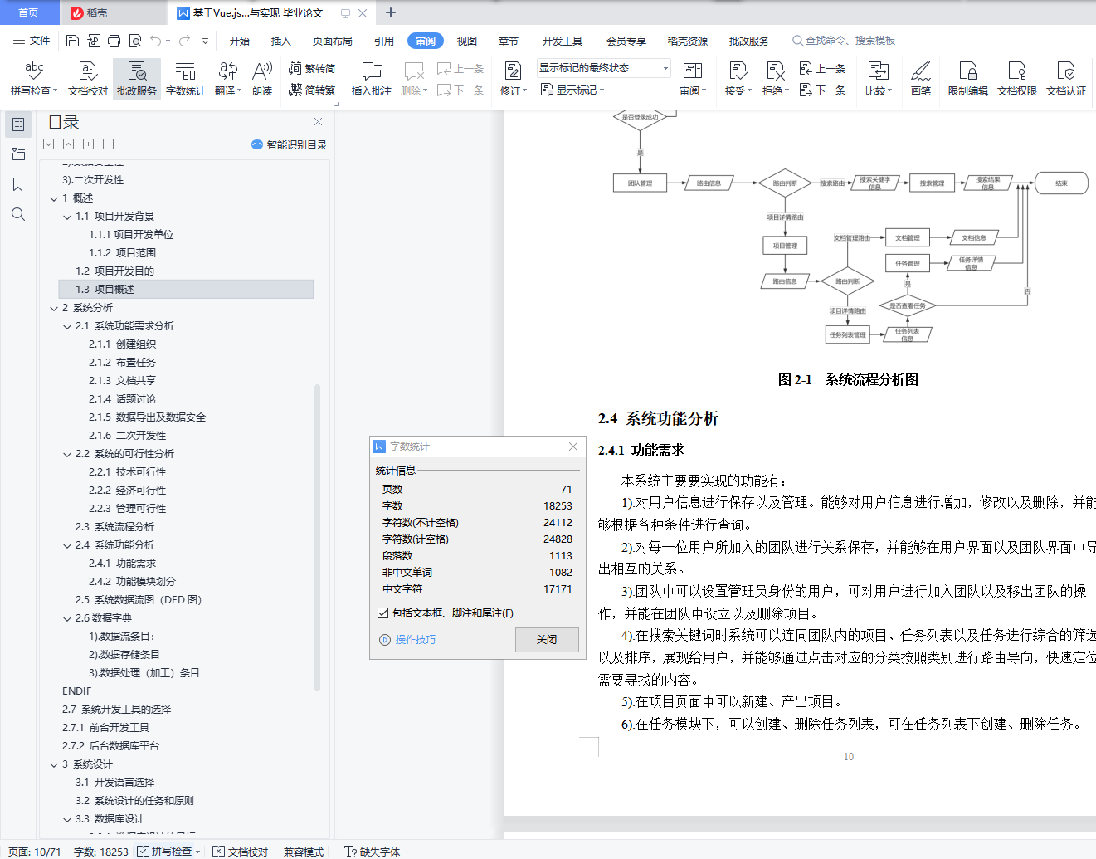The image size is (1096, 859).
Task: Switch to the 开始 ribbon tab
Action: pyautogui.click(x=240, y=41)
